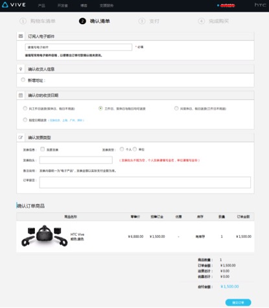Click the redacted account name in the header
This screenshot has height=308, width=269.
[228, 5]
